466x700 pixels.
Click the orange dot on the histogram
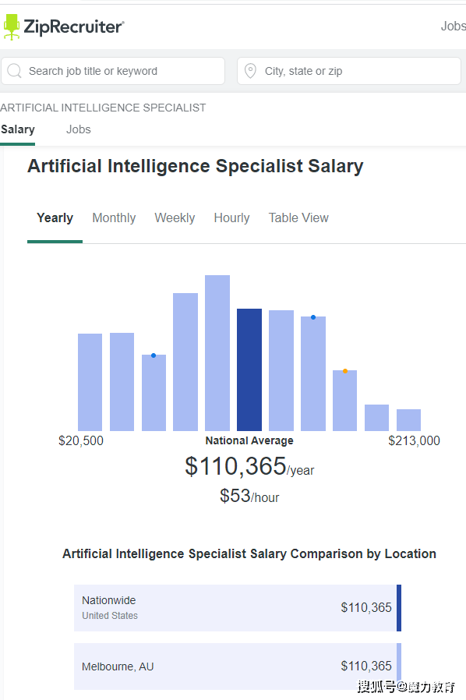point(345,371)
